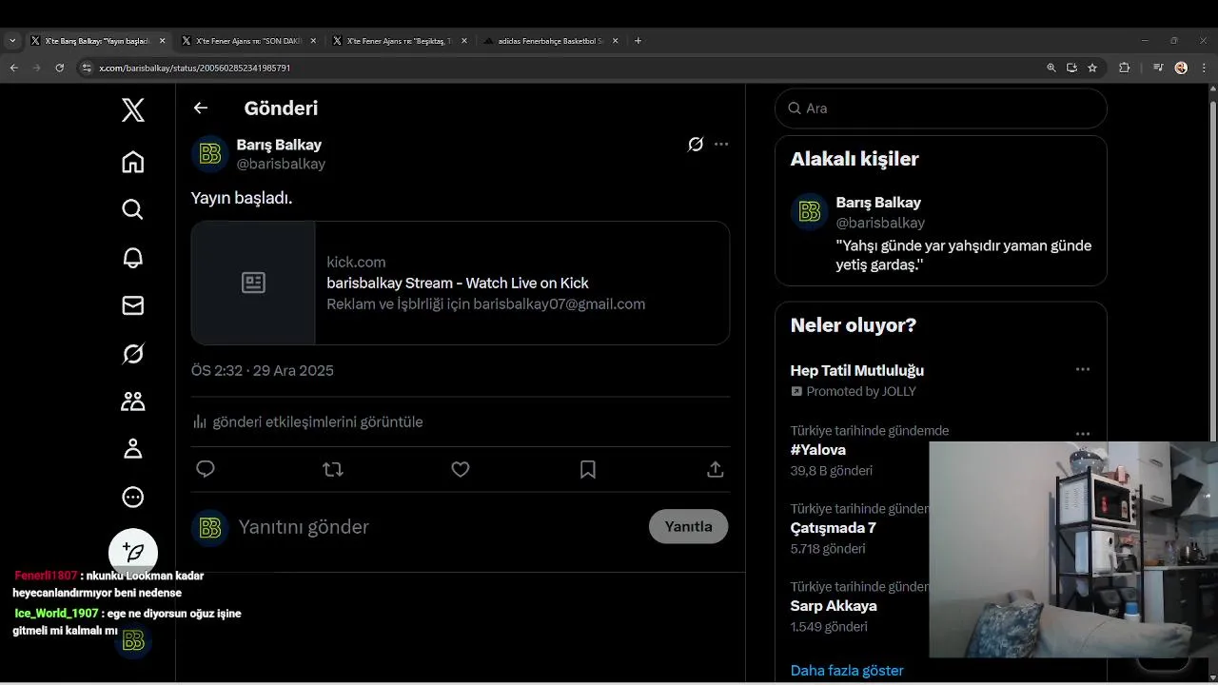Click the repost icon under the post
Screen dimensions: 1218x685
[333, 469]
